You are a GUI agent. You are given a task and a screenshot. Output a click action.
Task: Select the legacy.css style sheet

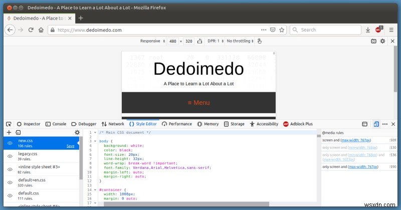point(42,156)
